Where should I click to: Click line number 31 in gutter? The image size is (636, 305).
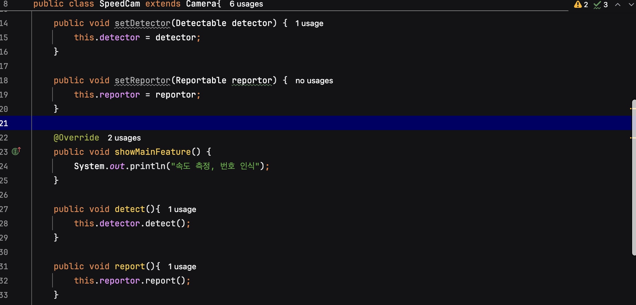click(4, 266)
